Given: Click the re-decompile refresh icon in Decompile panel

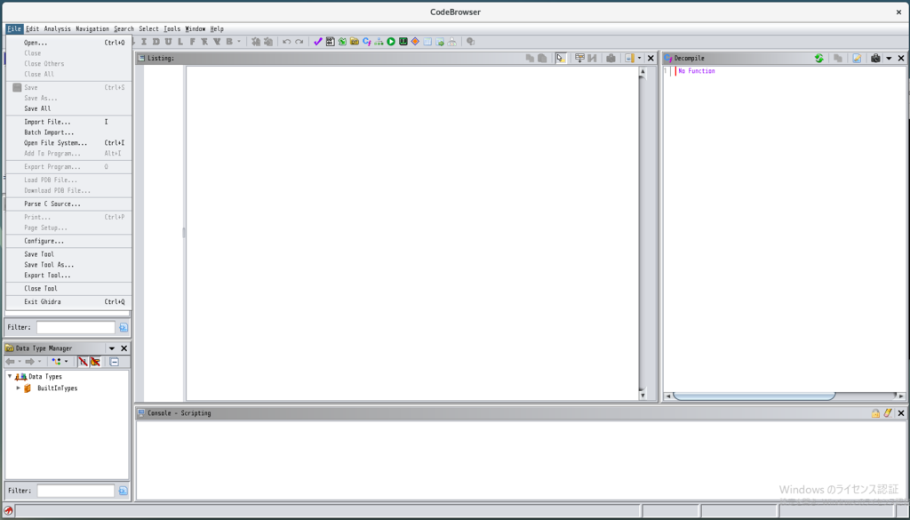Looking at the screenshot, I should coord(818,58).
